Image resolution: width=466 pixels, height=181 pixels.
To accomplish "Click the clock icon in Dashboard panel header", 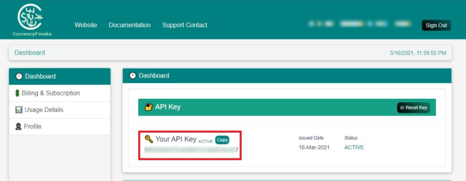I will pyautogui.click(x=133, y=76).
